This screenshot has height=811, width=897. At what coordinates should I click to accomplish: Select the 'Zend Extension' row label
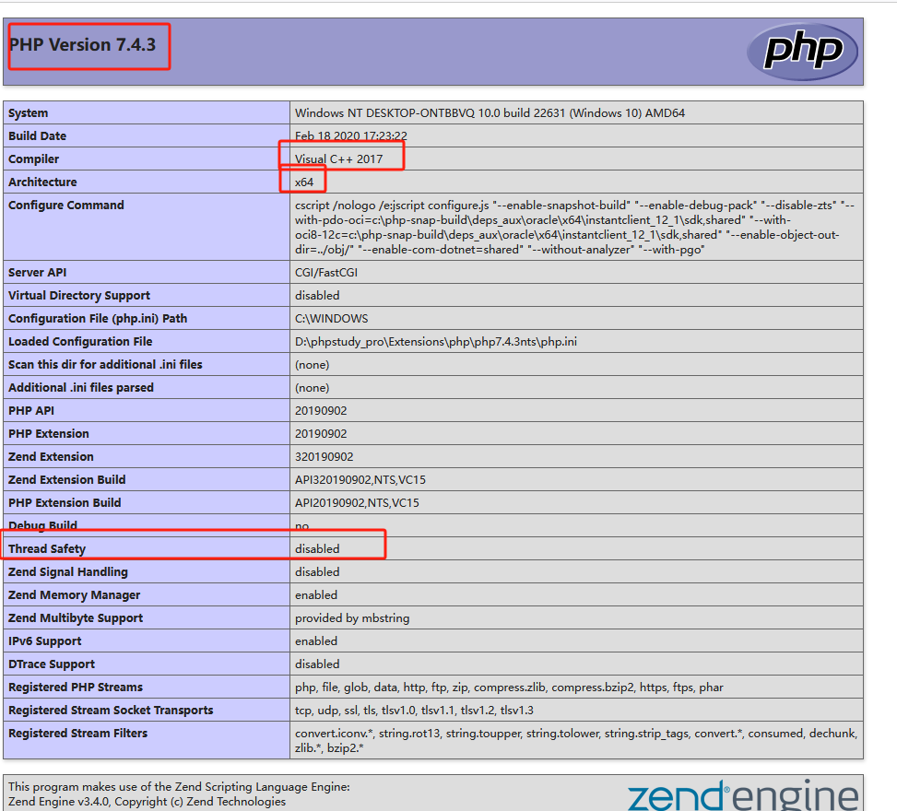pyautogui.click(x=51, y=456)
